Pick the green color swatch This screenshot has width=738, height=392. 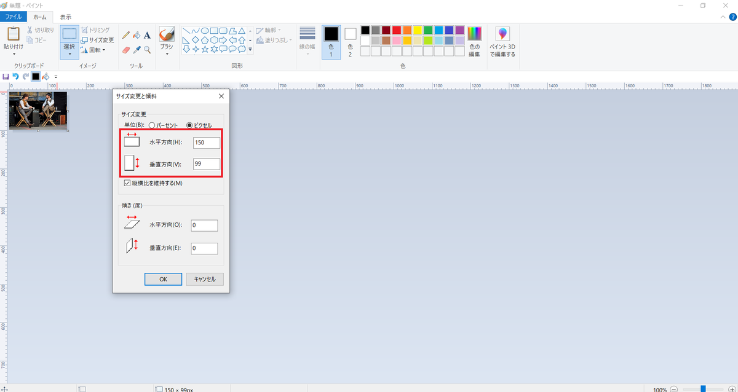click(428, 30)
